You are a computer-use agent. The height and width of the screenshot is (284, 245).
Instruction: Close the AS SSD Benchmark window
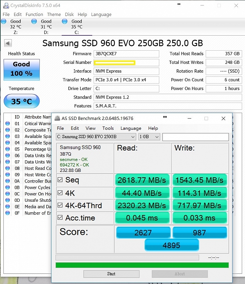point(224,119)
